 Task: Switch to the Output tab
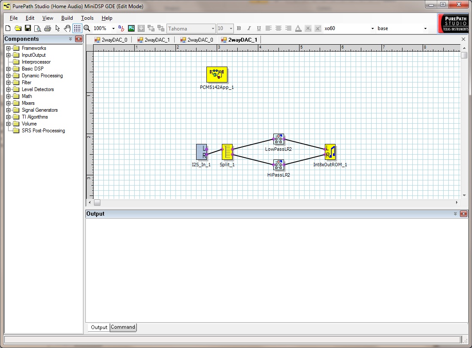(99, 327)
